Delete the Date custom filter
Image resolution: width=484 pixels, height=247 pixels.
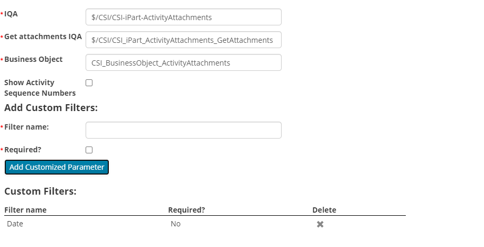click(320, 224)
